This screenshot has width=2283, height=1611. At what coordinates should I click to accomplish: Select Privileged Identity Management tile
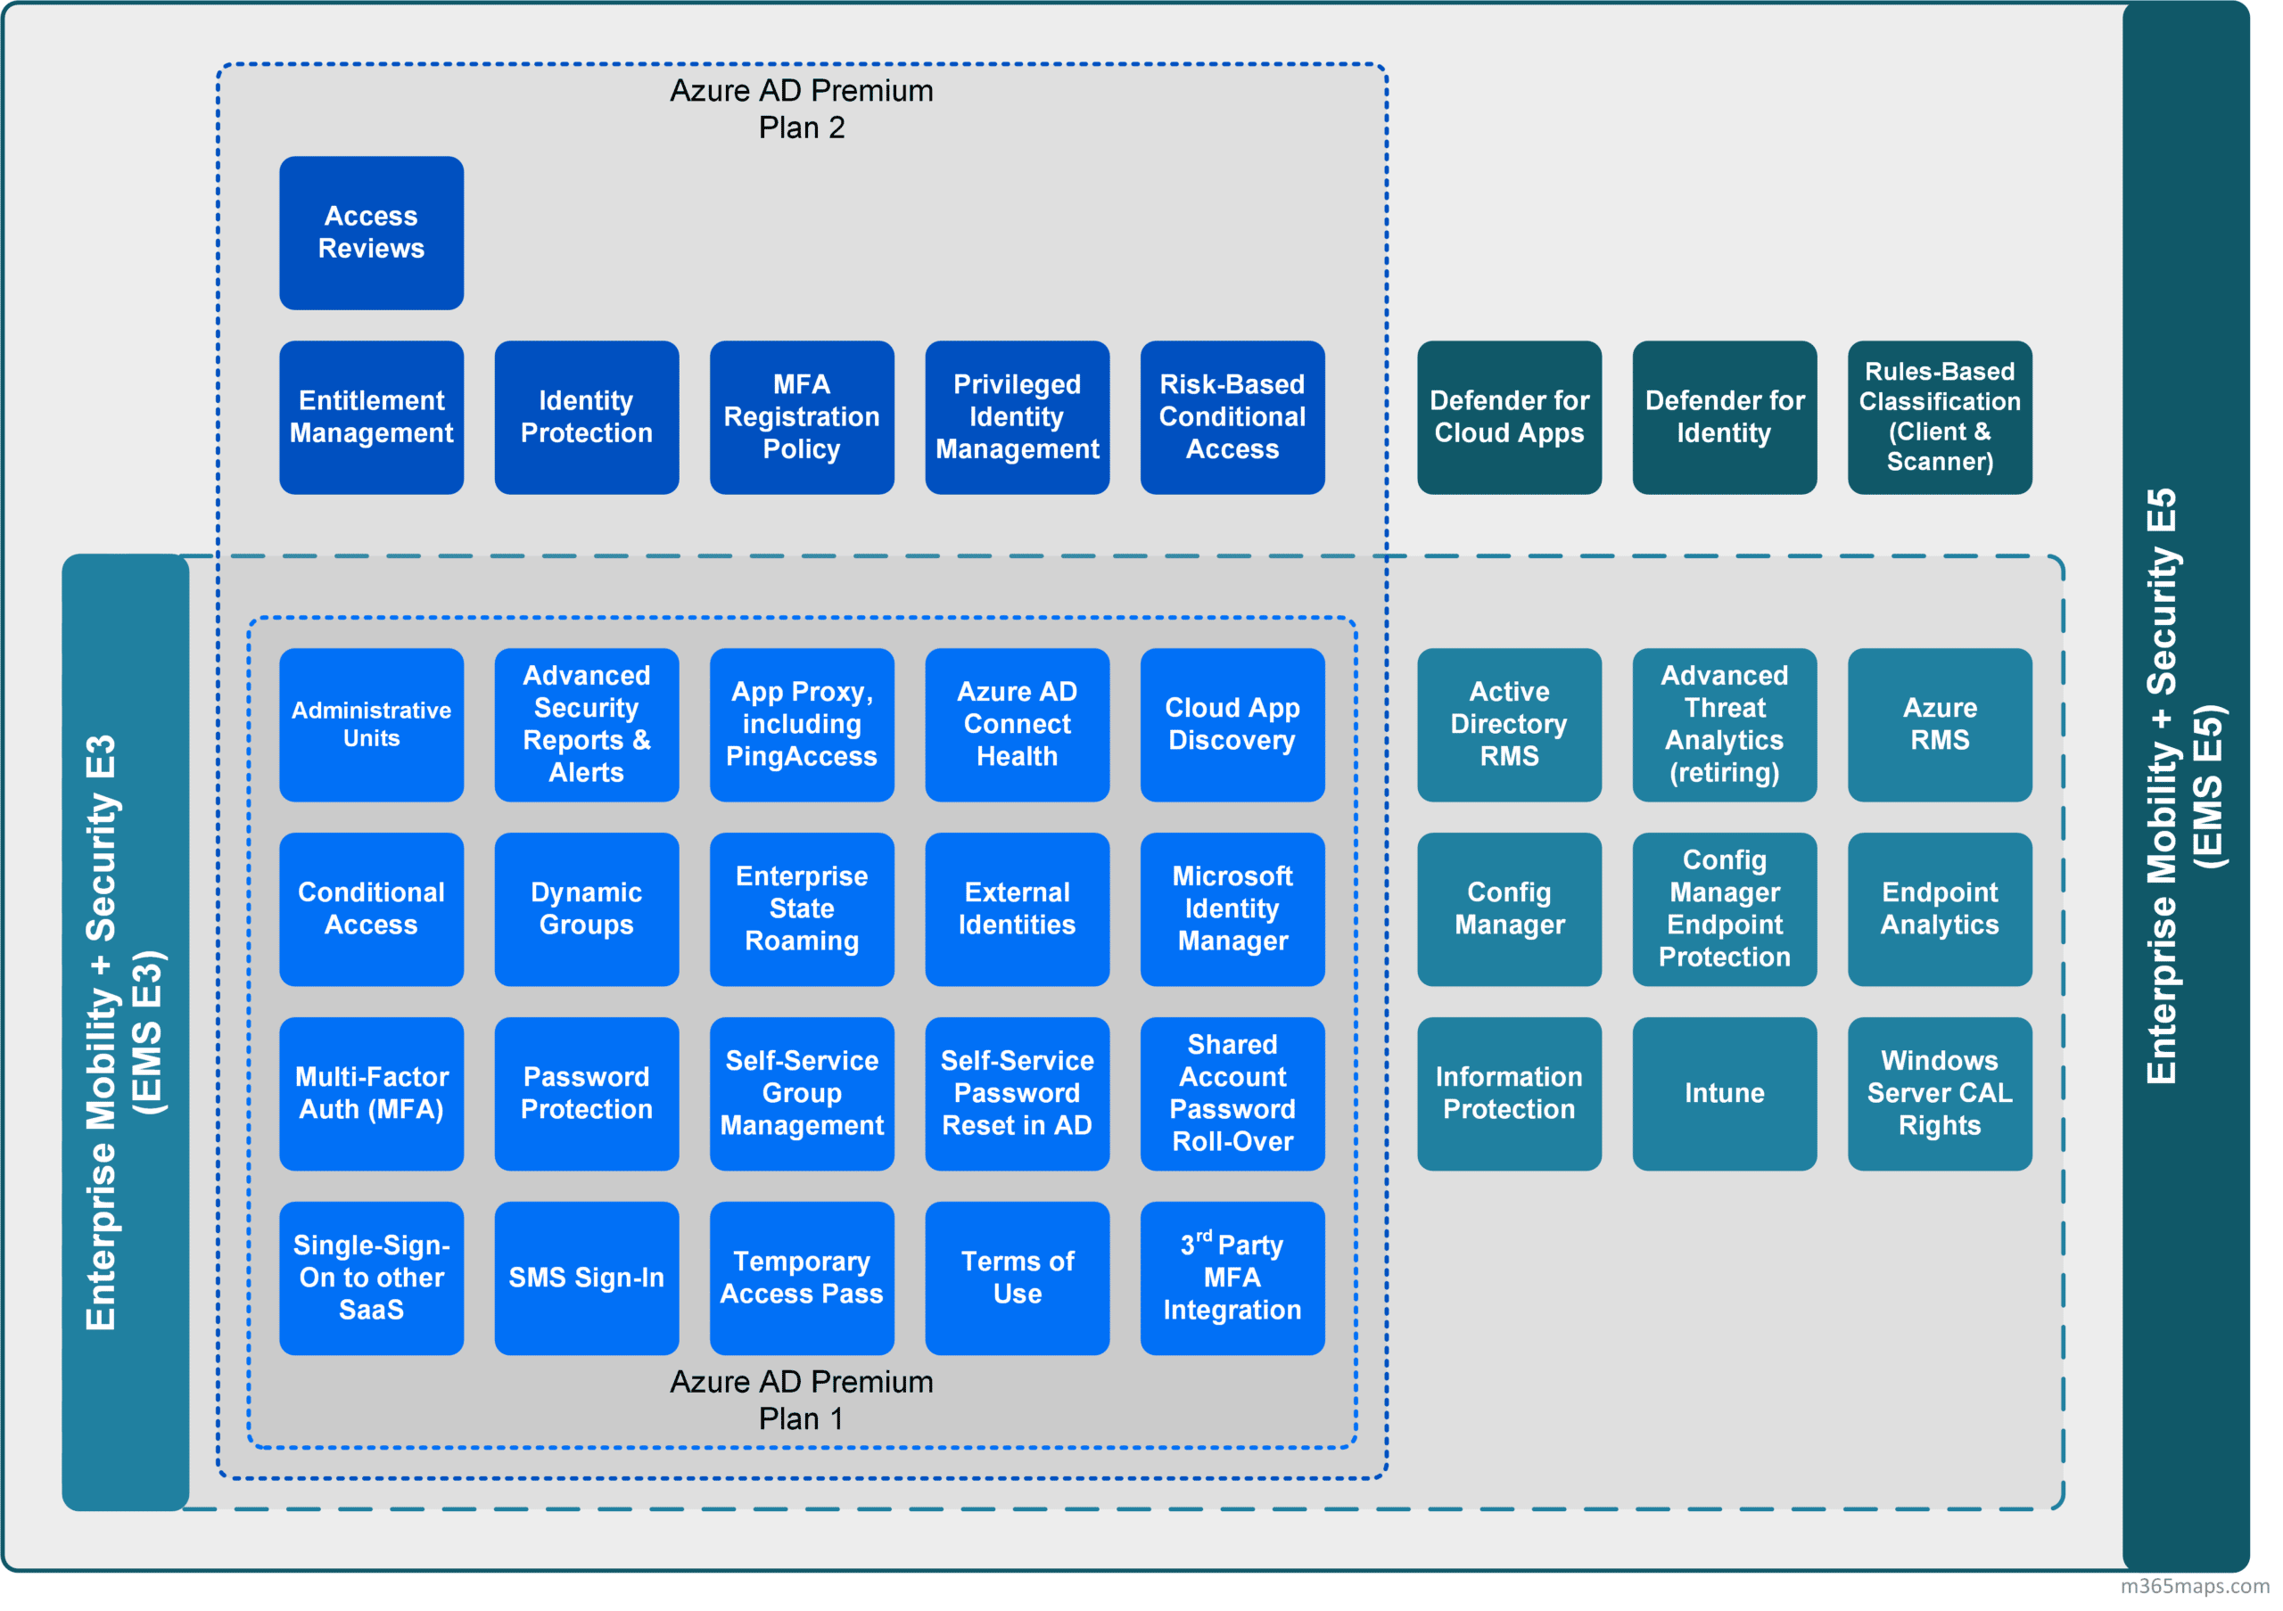(x=1018, y=417)
